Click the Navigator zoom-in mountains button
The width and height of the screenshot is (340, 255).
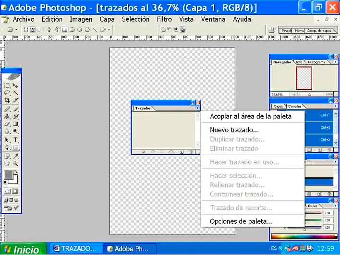(x=330, y=94)
